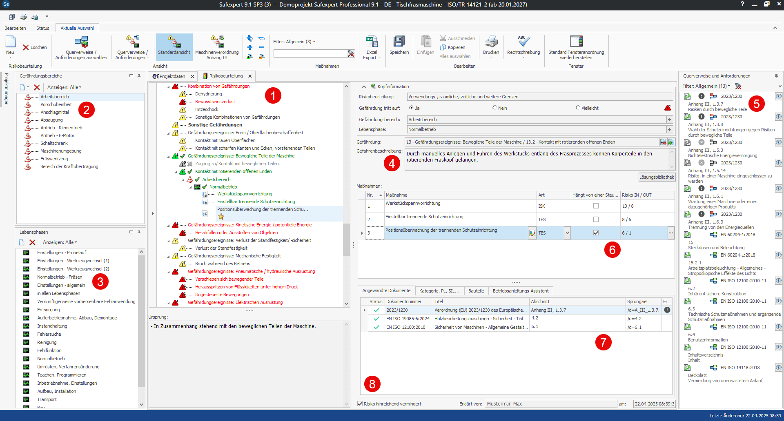
Task: Toggle Risiko hinreichend vermindert checkbox
Action: 360,404
